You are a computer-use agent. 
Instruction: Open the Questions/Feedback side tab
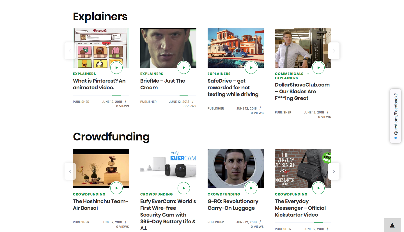click(396, 116)
